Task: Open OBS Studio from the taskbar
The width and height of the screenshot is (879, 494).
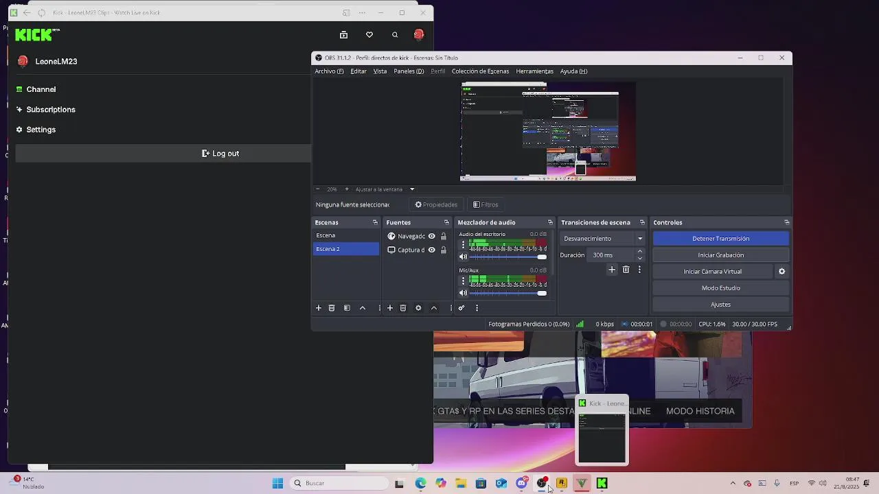Action: coord(542,483)
